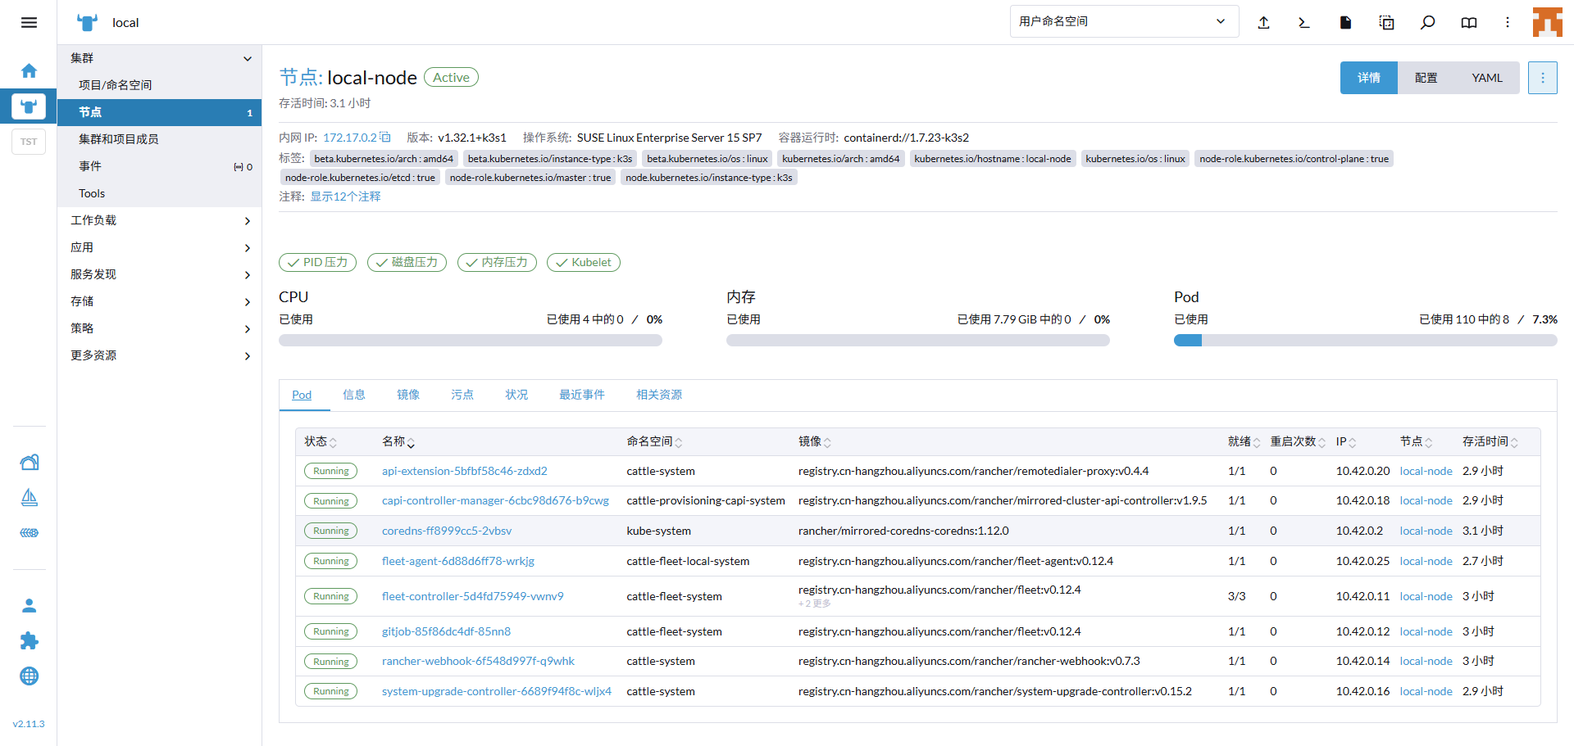Collapse the 集群 sidebar section
Image resolution: width=1574 pixels, height=746 pixels.
click(x=247, y=58)
